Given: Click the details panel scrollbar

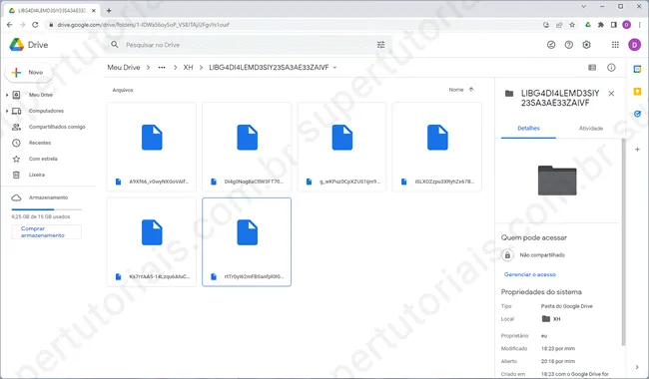Looking at the screenshot, I should (x=623, y=241).
